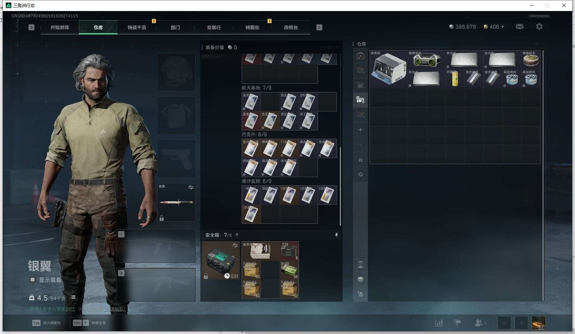
Task: Select the safe box container image
Action: pyautogui.click(x=221, y=260)
